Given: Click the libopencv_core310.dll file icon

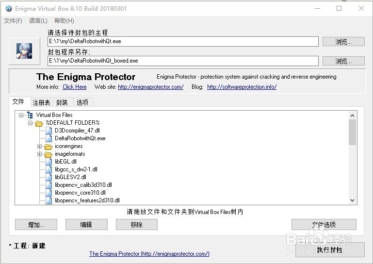Looking at the screenshot, I should pos(49,193).
